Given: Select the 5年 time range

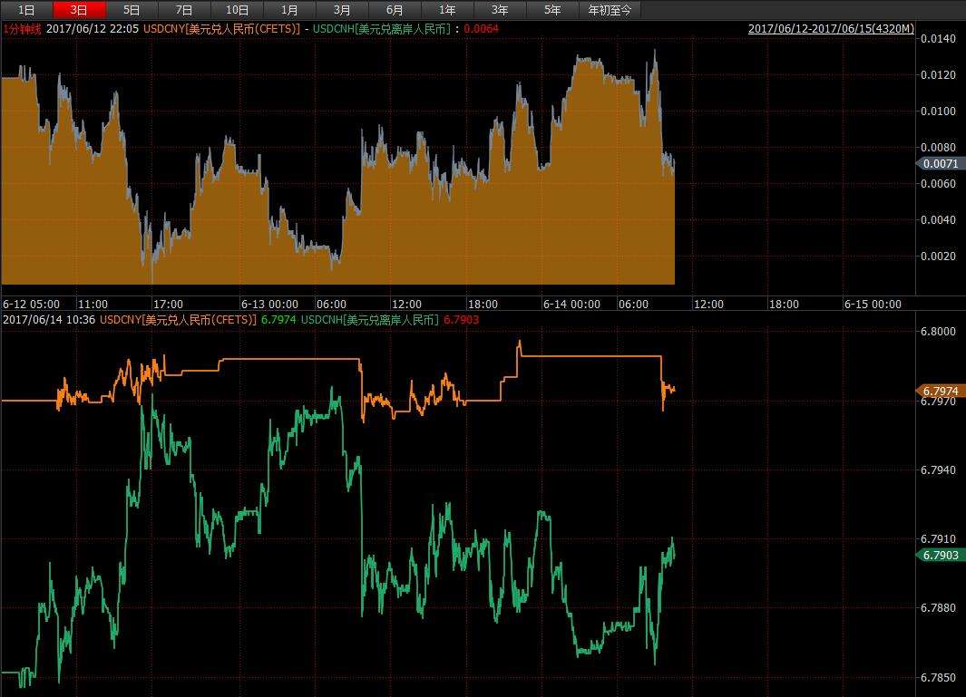Looking at the screenshot, I should 552,10.
